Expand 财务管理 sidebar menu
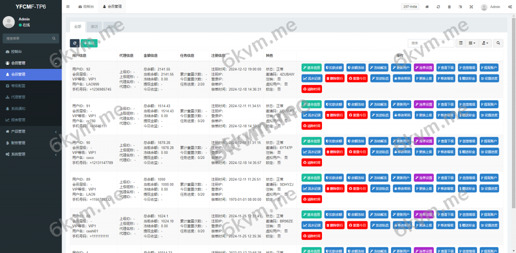The image size is (516, 253). pos(30,143)
